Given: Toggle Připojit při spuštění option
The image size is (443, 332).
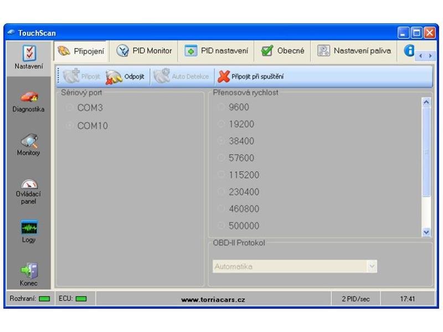Looking at the screenshot, I should click(251, 76).
